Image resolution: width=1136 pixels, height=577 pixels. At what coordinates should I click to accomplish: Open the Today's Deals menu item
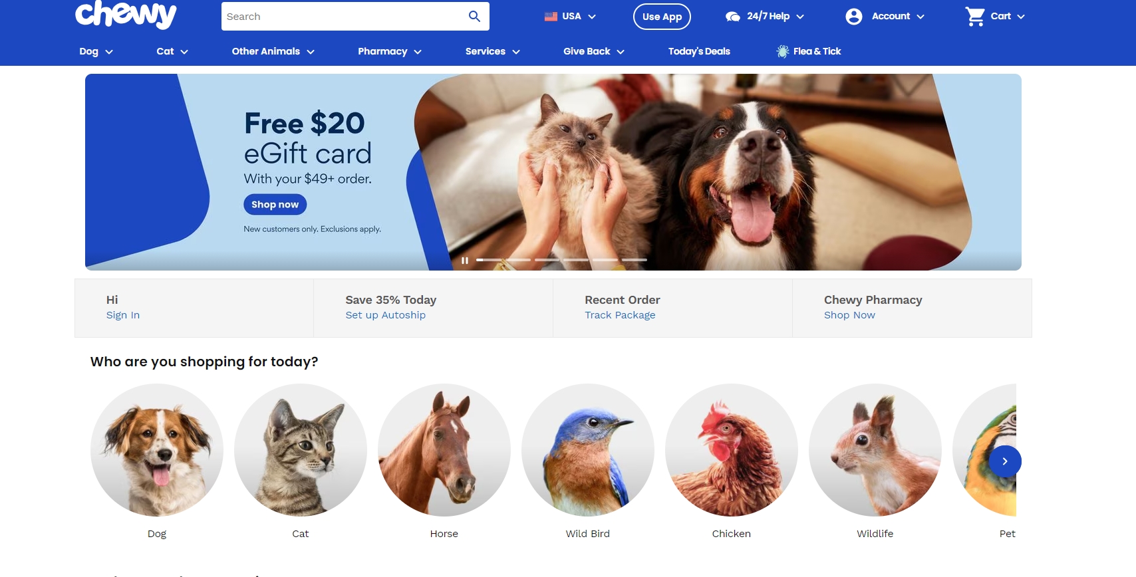pos(699,51)
